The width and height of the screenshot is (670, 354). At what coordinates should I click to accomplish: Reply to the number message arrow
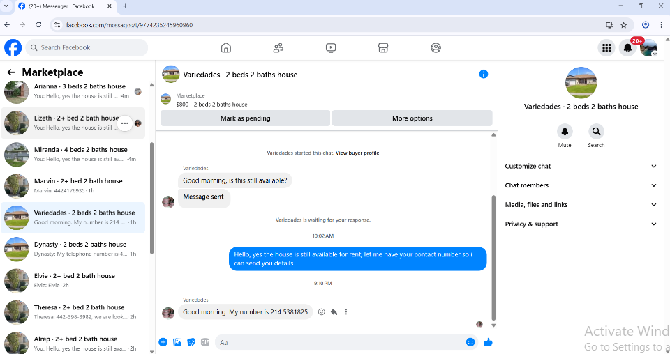(x=334, y=311)
